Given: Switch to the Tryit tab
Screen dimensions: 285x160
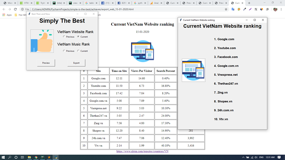Looking at the screenshot, I should [x=42, y=3].
